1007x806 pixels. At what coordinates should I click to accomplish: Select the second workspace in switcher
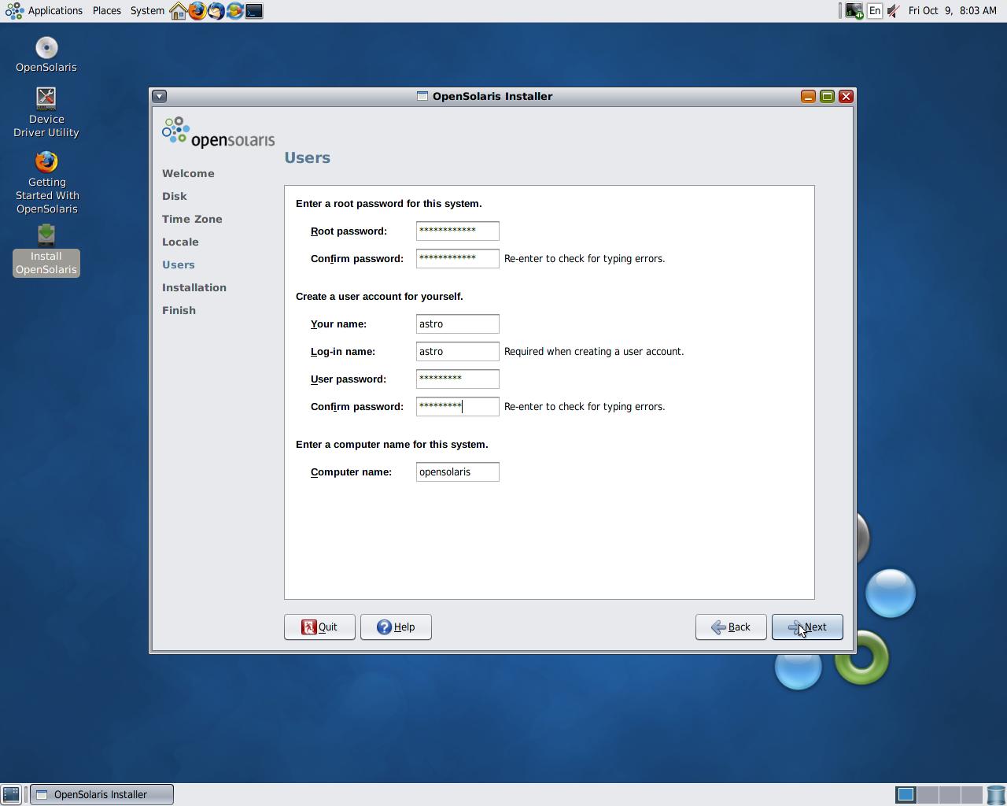point(928,795)
